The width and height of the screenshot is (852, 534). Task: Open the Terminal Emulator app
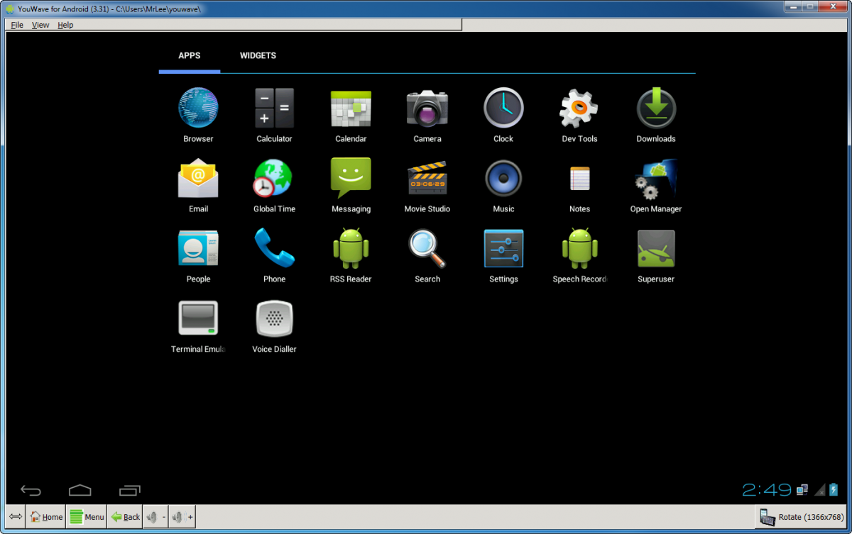click(x=198, y=319)
